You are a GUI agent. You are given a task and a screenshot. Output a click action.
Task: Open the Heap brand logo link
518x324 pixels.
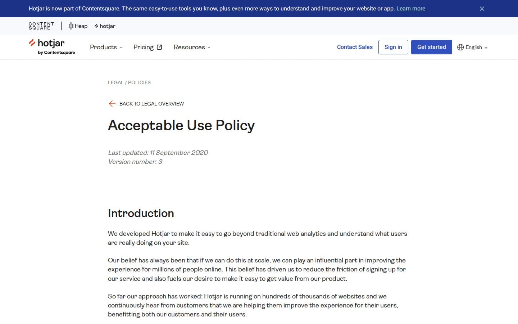pos(78,26)
